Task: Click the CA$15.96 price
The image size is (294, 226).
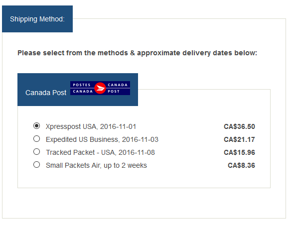Action: 239,152
